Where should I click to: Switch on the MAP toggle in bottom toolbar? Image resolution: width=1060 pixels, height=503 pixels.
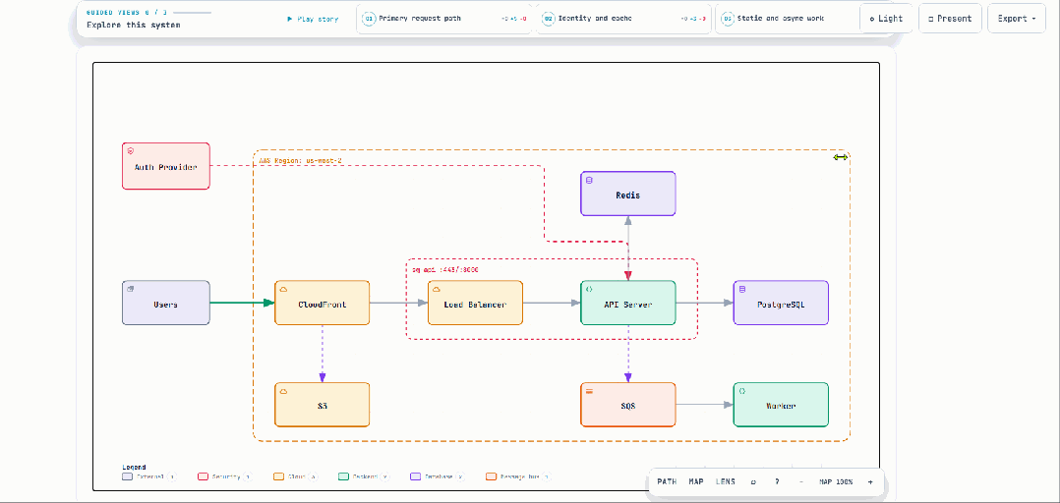696,482
